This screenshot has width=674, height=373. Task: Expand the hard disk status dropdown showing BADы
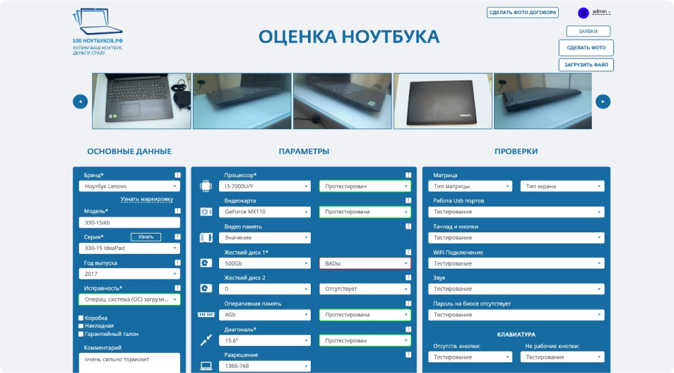365,263
